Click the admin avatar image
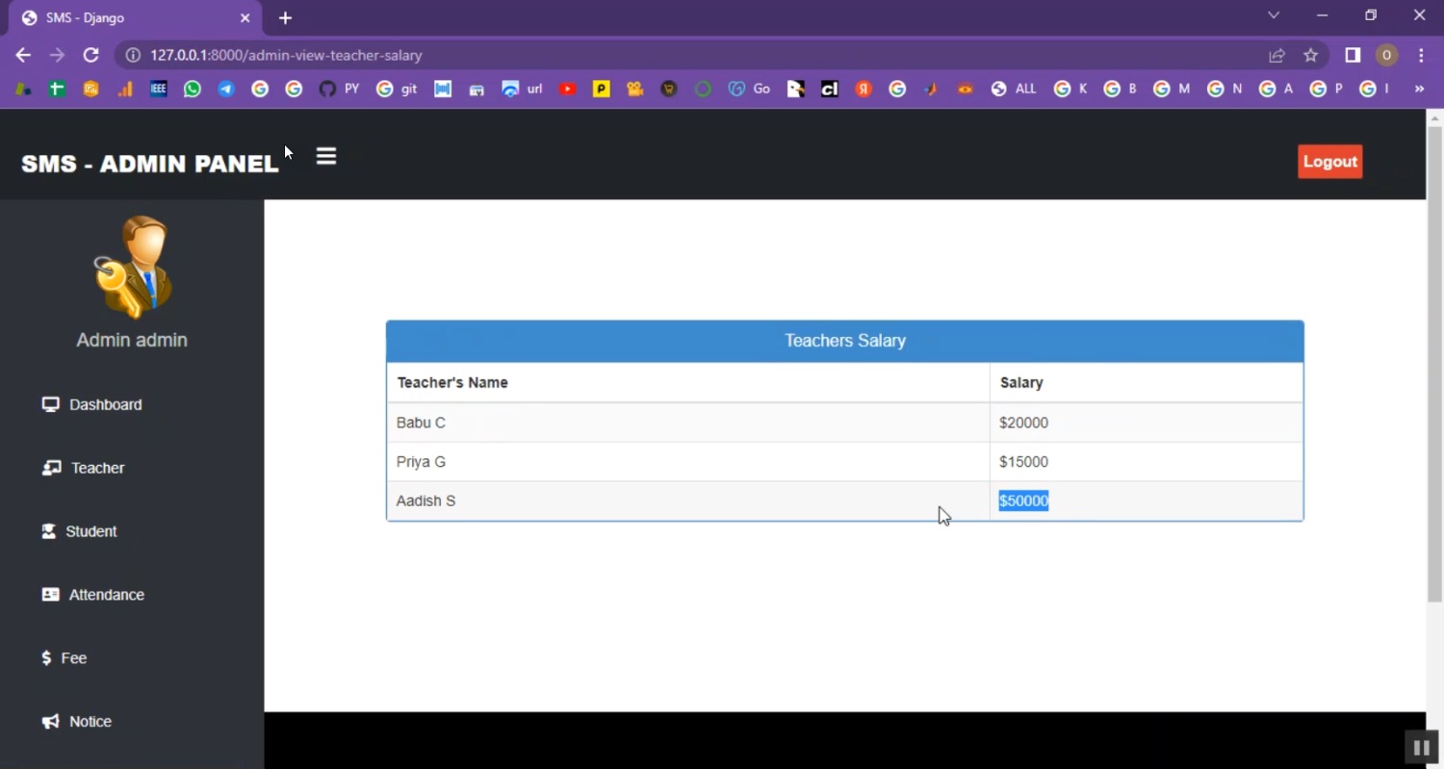 [x=133, y=267]
